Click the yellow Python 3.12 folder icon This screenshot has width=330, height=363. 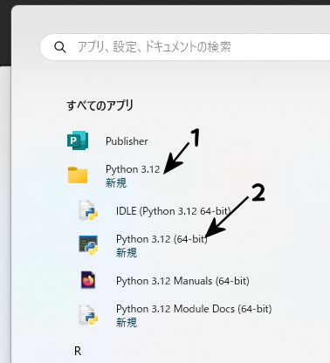point(78,175)
